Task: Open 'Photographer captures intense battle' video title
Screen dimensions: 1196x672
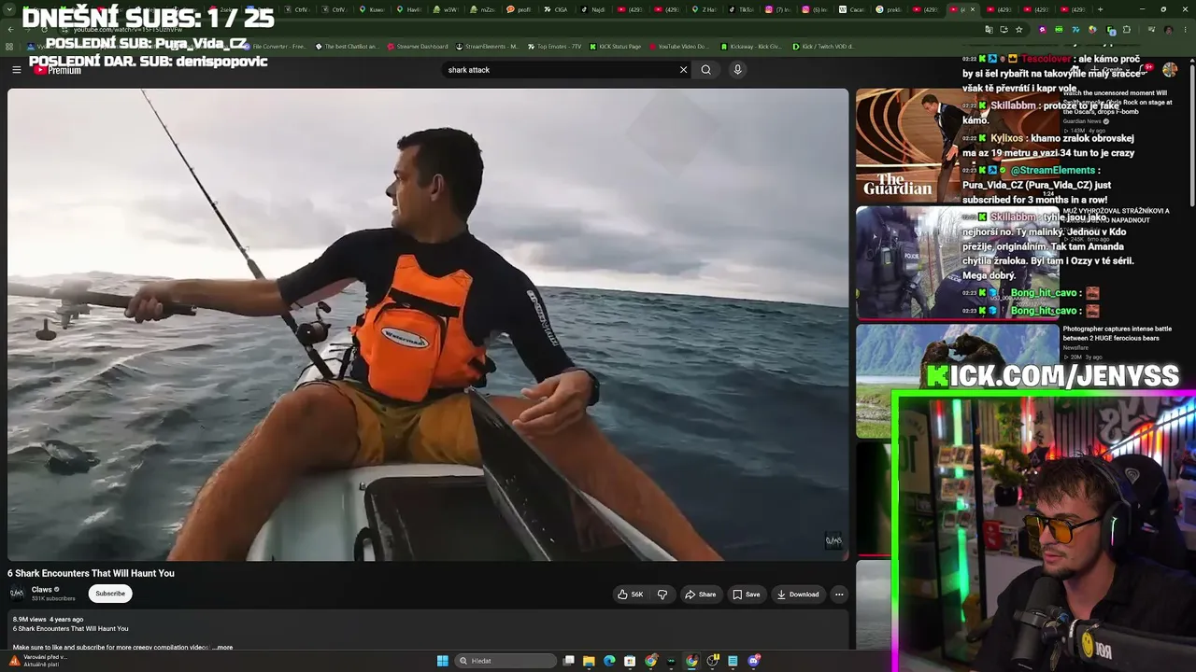Action: pos(1117,333)
